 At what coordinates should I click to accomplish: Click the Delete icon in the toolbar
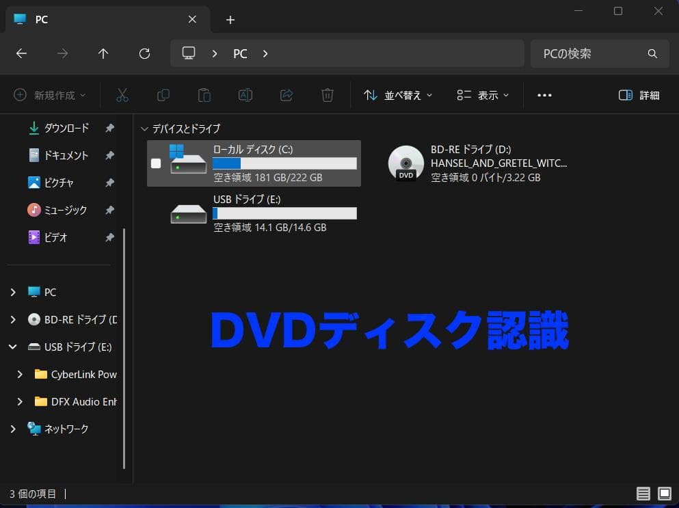click(x=328, y=95)
